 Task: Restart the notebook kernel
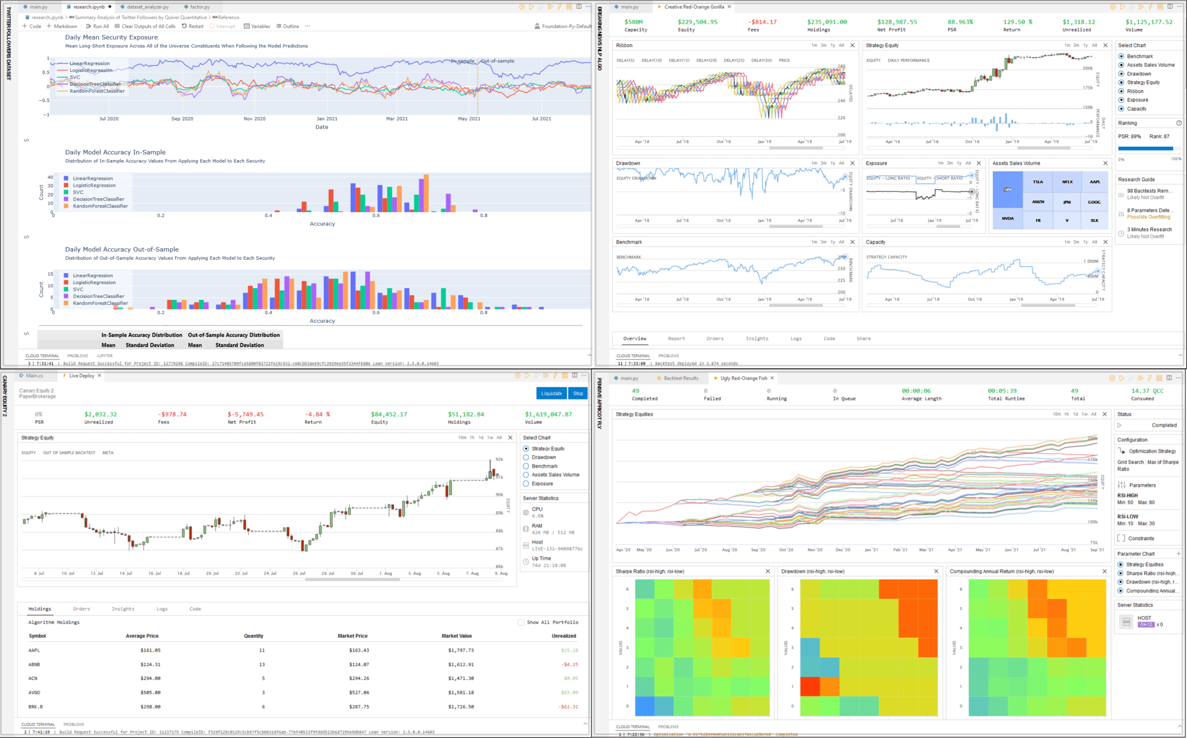click(192, 26)
